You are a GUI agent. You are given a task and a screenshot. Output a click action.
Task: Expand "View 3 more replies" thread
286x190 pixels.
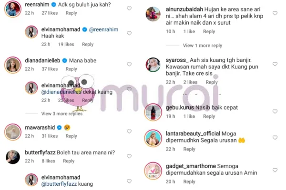(62, 114)
